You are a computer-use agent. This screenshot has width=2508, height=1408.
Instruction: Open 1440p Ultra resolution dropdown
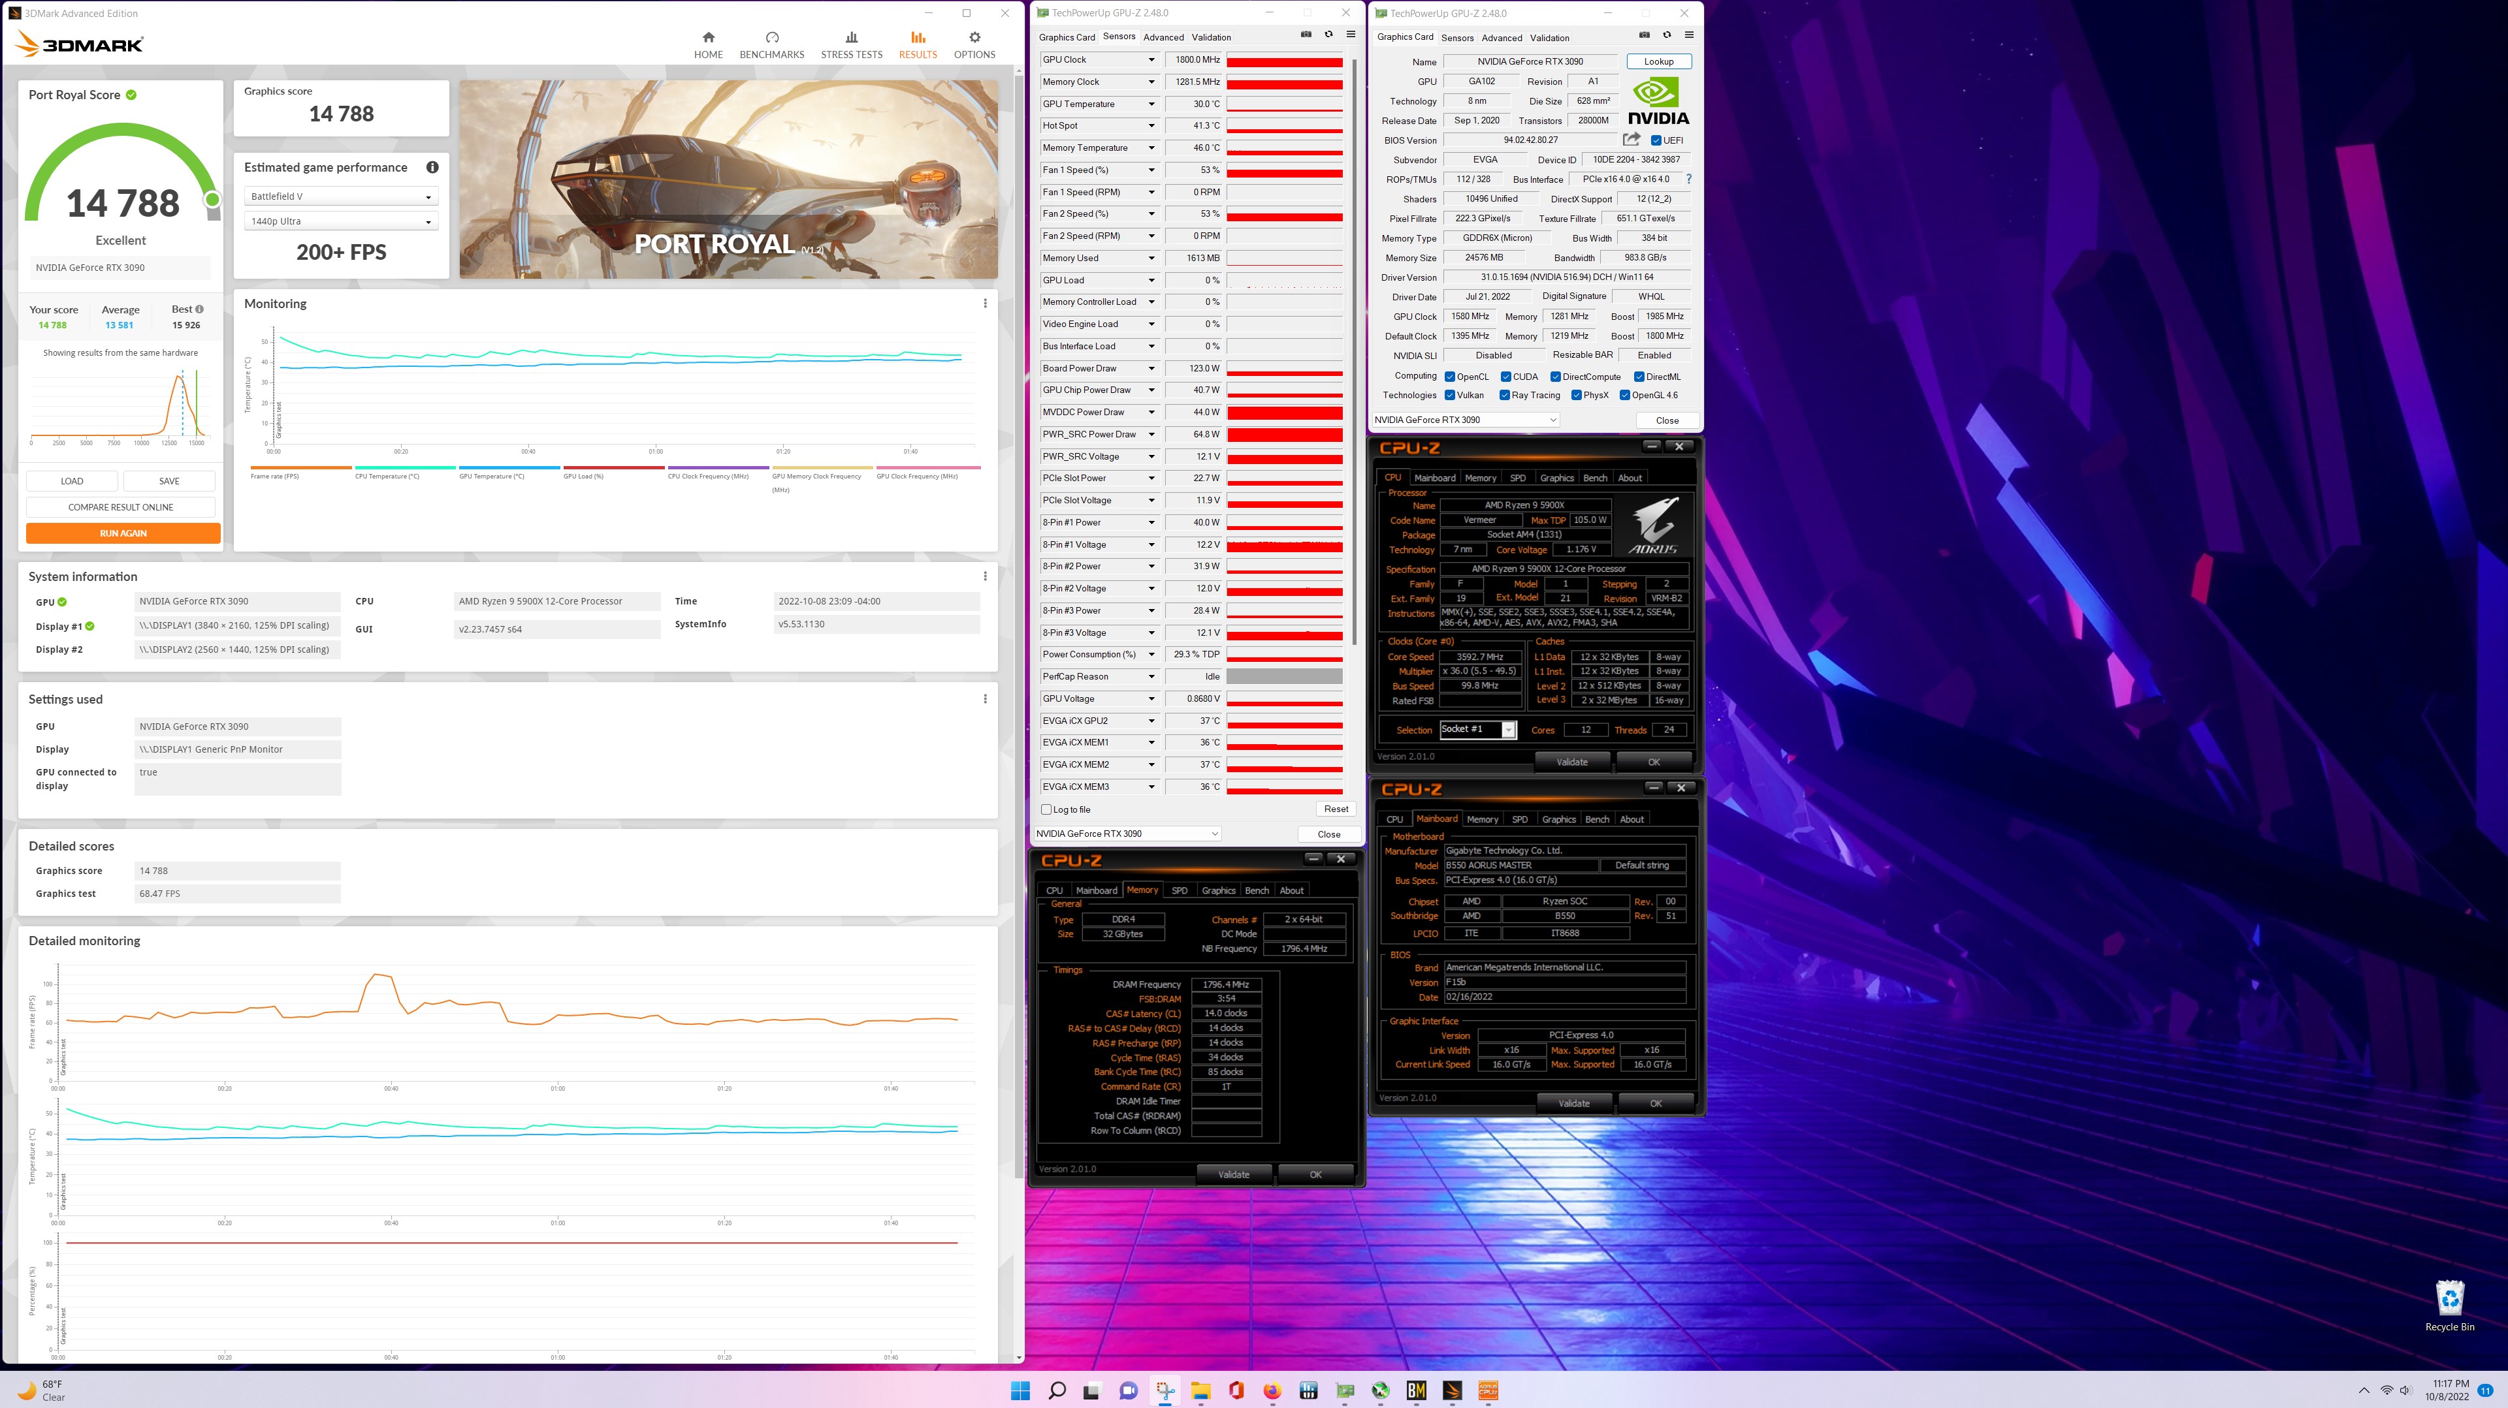coord(341,221)
